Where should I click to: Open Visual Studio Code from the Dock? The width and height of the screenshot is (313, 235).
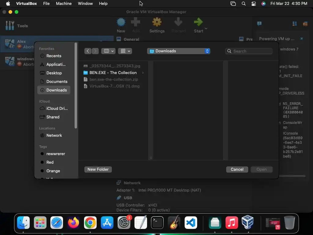pos(191,222)
